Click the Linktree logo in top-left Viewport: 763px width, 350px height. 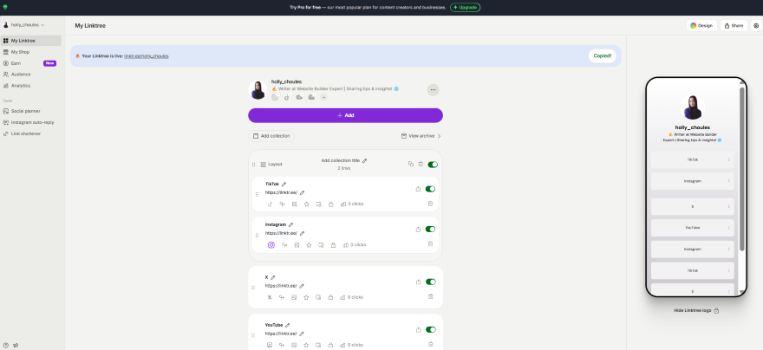pyautogui.click(x=5, y=7)
